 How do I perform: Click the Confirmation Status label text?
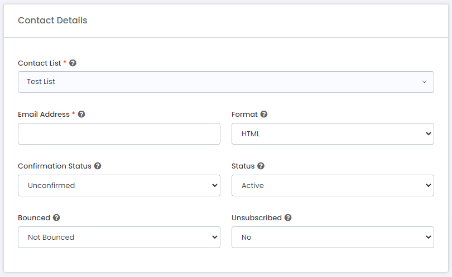(x=54, y=166)
